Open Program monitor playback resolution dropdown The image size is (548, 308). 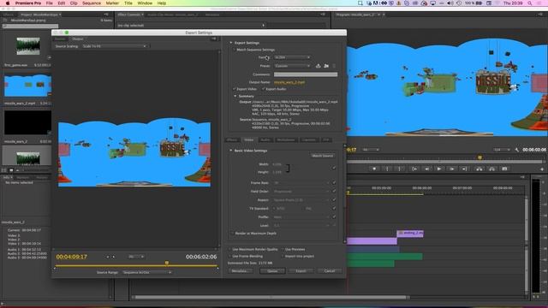[x=503, y=150]
